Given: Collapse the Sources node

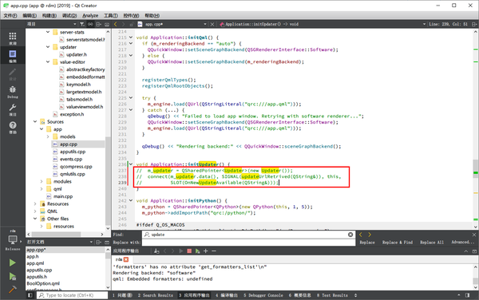Looking at the screenshot, I should pyautogui.click(x=35, y=122).
